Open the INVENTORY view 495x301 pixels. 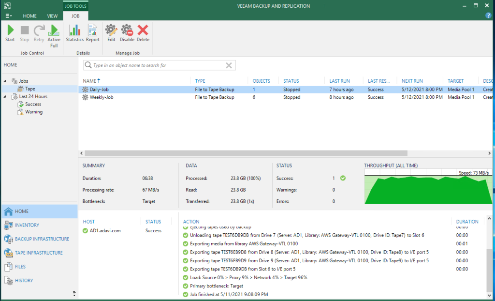[x=40, y=225]
